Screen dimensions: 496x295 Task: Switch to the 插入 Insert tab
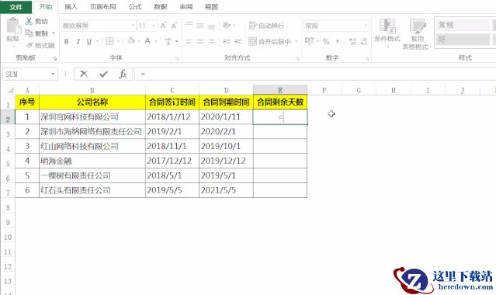pos(71,7)
